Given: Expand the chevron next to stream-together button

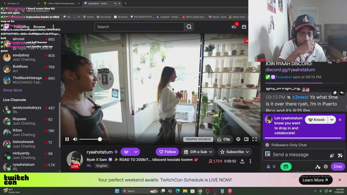Looking at the screenshot, I should tap(136, 152).
